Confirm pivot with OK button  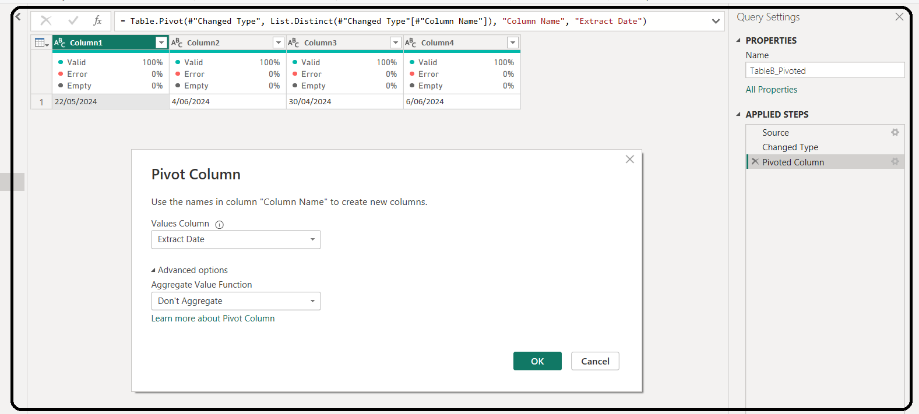(x=537, y=361)
